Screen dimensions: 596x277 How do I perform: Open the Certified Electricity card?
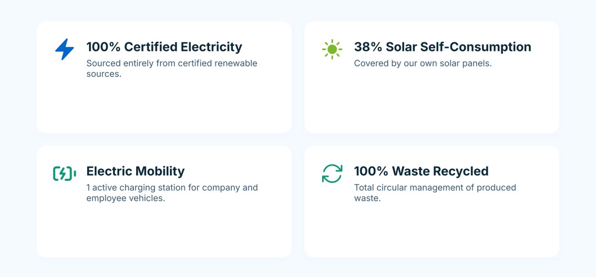(x=164, y=77)
